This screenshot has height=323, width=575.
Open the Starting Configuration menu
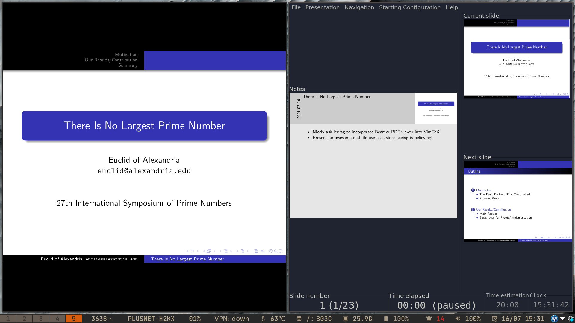[x=410, y=7]
